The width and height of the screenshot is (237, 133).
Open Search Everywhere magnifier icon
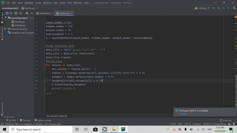(x=234, y=8)
